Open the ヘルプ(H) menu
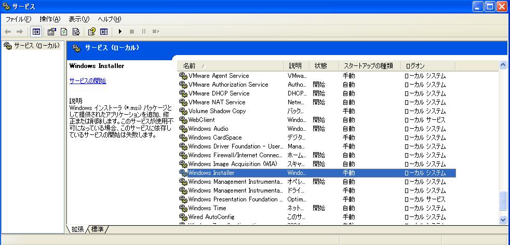510x245 pixels. [x=109, y=19]
